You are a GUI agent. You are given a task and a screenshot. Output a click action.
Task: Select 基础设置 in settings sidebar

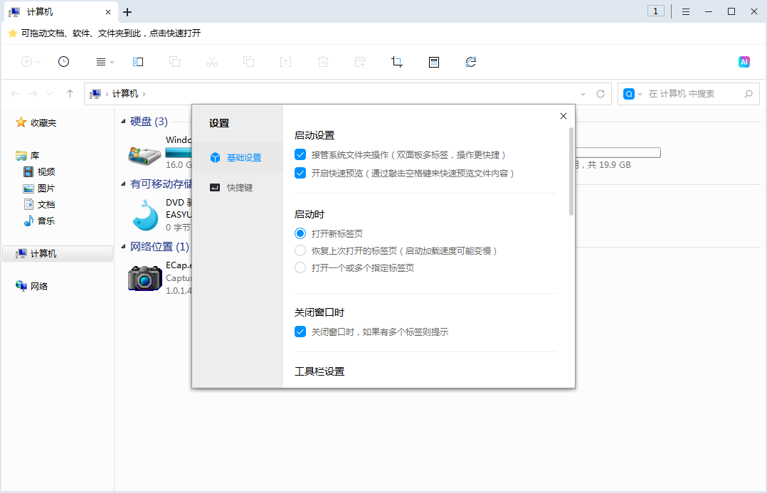point(243,158)
